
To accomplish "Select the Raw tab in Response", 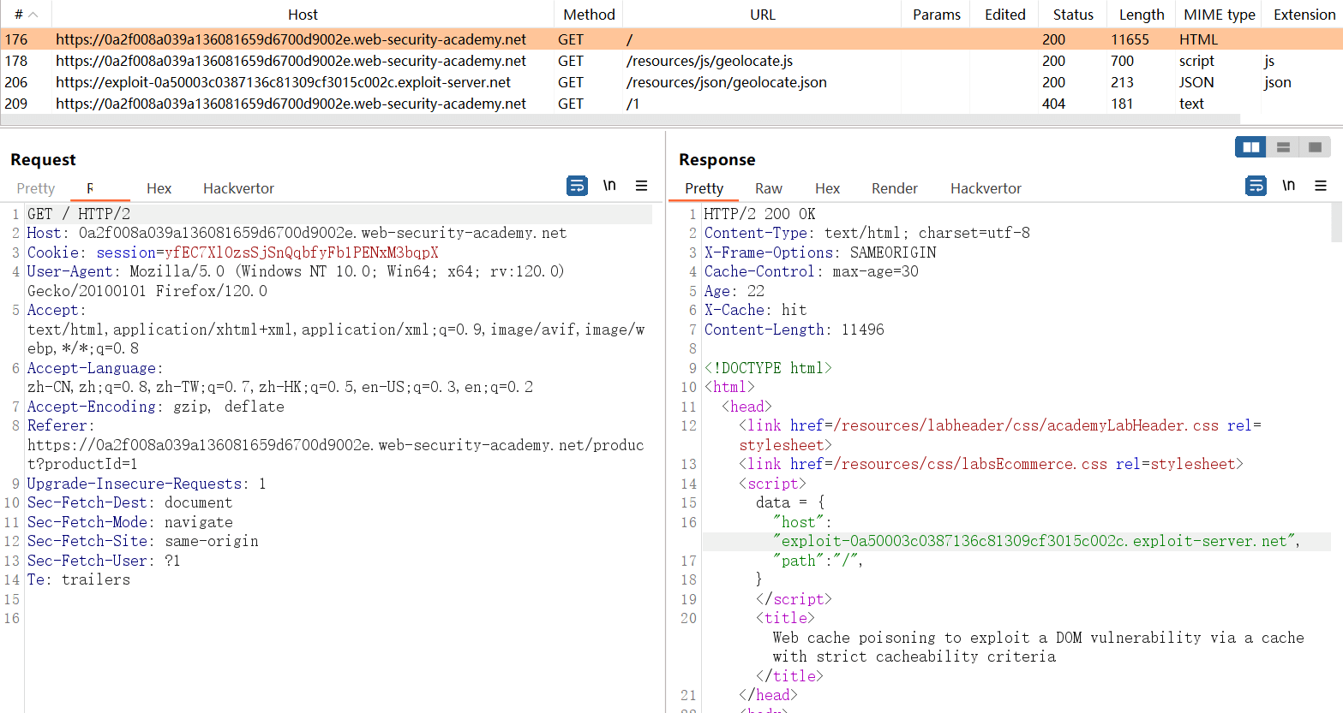I will click(x=768, y=188).
